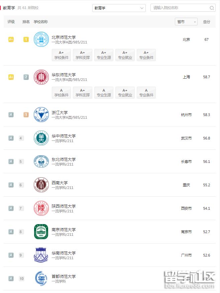
Task: Click the A+ 学校条件 tag under Beijing Normal
Action: tap(61, 55)
